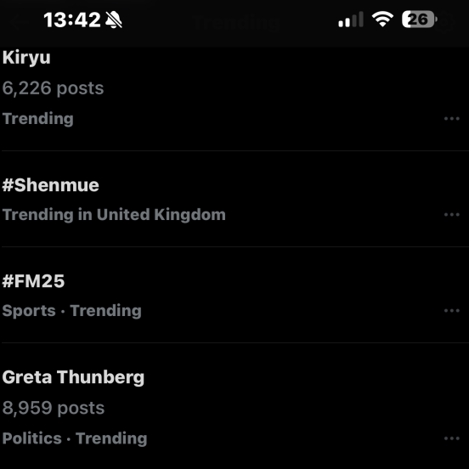Open more options for #Shenmue trend
The height and width of the screenshot is (469, 469).
452,215
